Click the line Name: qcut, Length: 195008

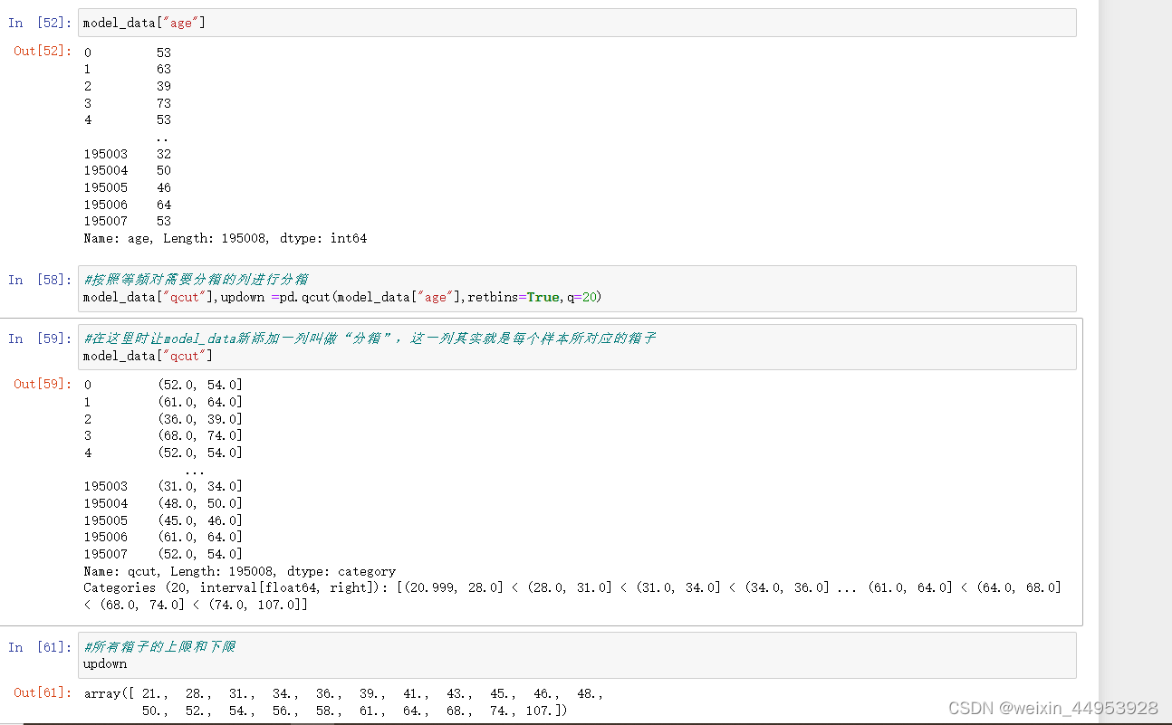point(239,571)
